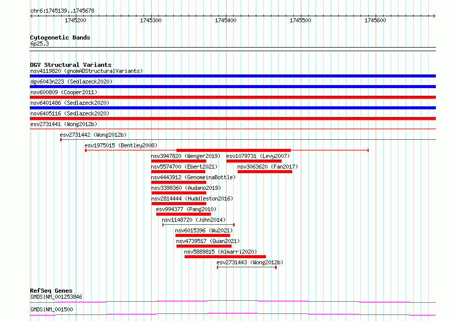The height and width of the screenshot is (321, 450).
Task: Select nsv3398360 (Audano2019) label
Action: (186, 188)
